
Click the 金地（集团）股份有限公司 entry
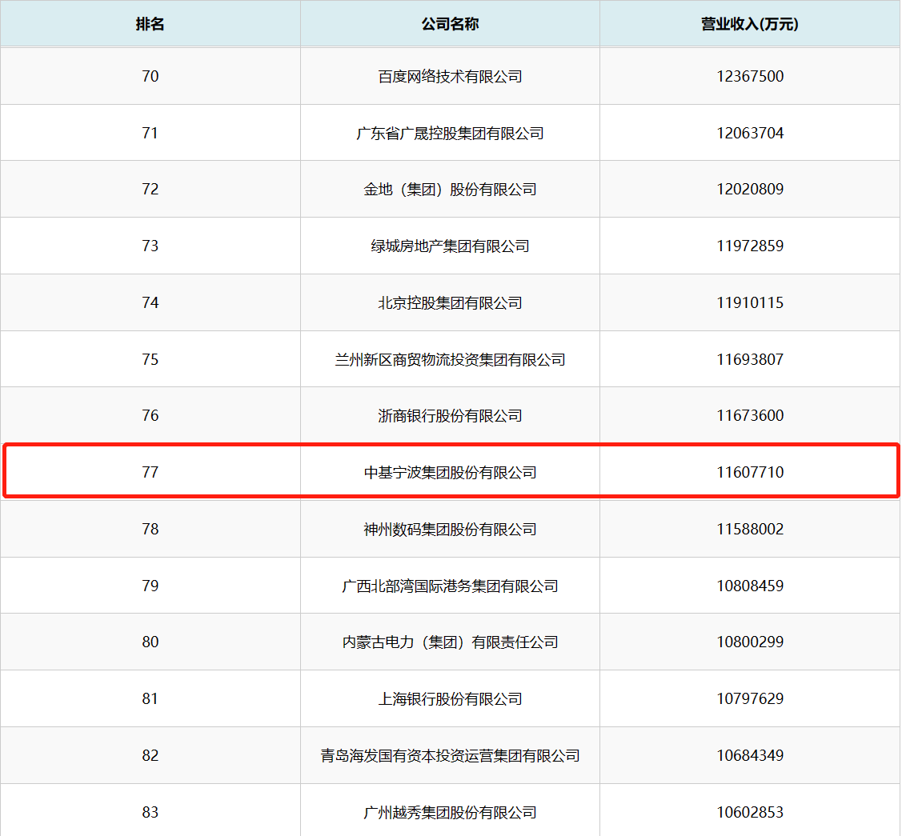coord(450,190)
